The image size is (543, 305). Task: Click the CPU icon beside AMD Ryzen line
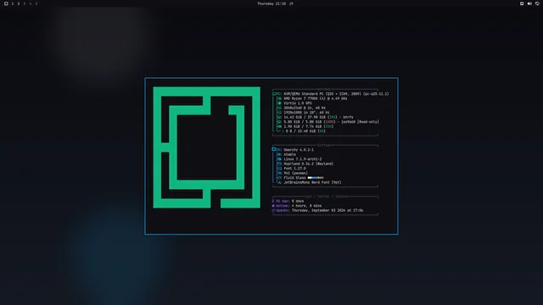click(x=279, y=98)
